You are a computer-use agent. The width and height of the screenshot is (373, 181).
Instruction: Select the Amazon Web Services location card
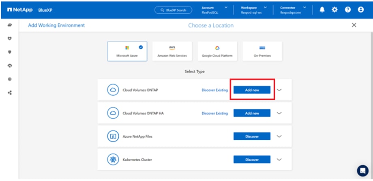(x=172, y=51)
